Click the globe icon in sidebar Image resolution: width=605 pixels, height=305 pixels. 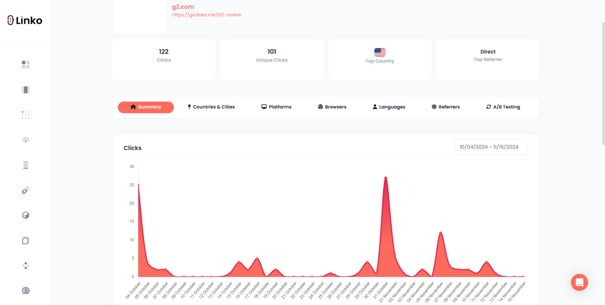(x=26, y=291)
